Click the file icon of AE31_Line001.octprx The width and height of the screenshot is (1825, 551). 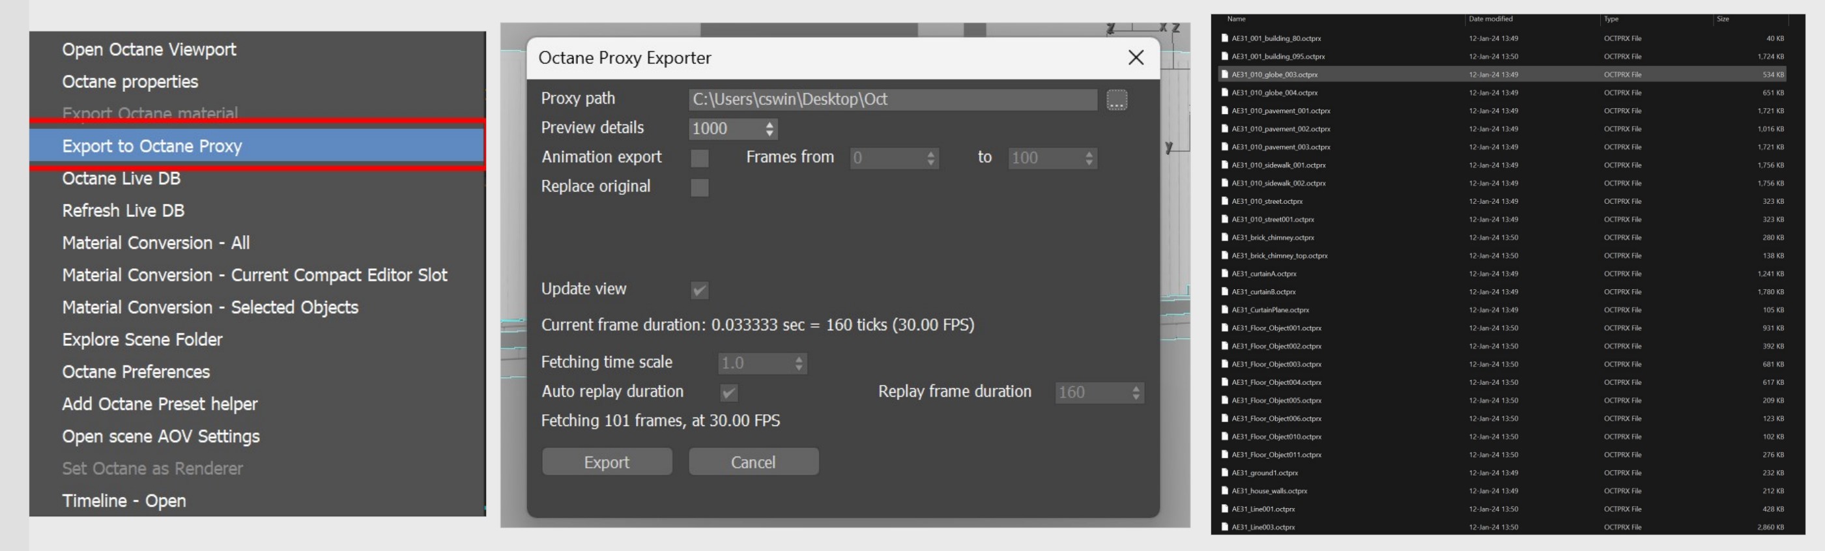[x=1225, y=509]
